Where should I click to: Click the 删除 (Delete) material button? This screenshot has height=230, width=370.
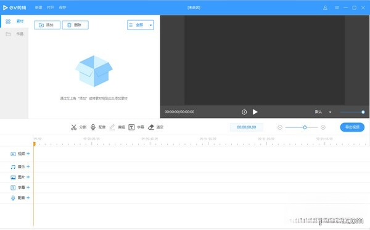75,25
